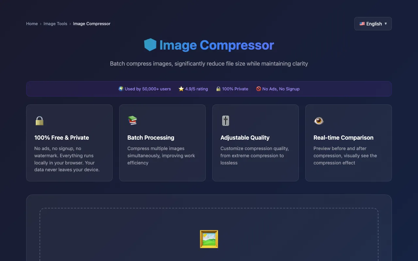Open the English language dropdown
Viewport: 418px width, 261px height.
click(x=373, y=24)
